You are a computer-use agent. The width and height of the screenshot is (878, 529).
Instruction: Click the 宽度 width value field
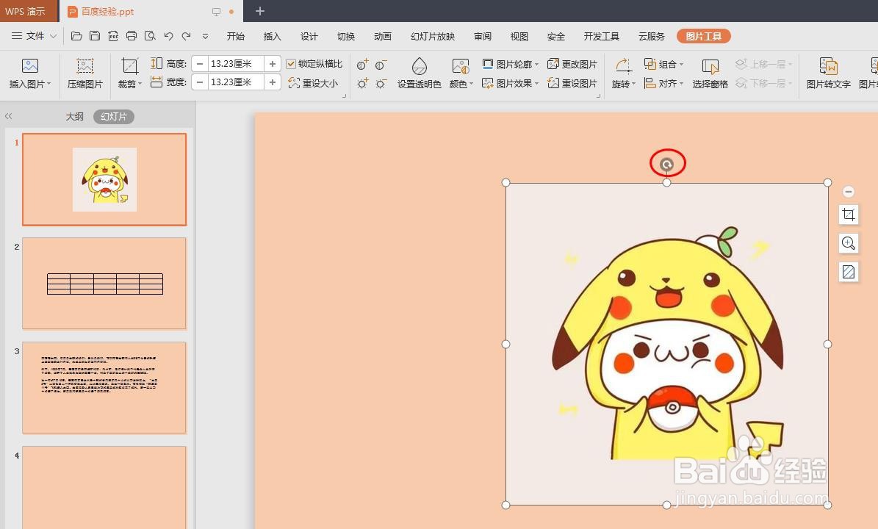pyautogui.click(x=236, y=82)
